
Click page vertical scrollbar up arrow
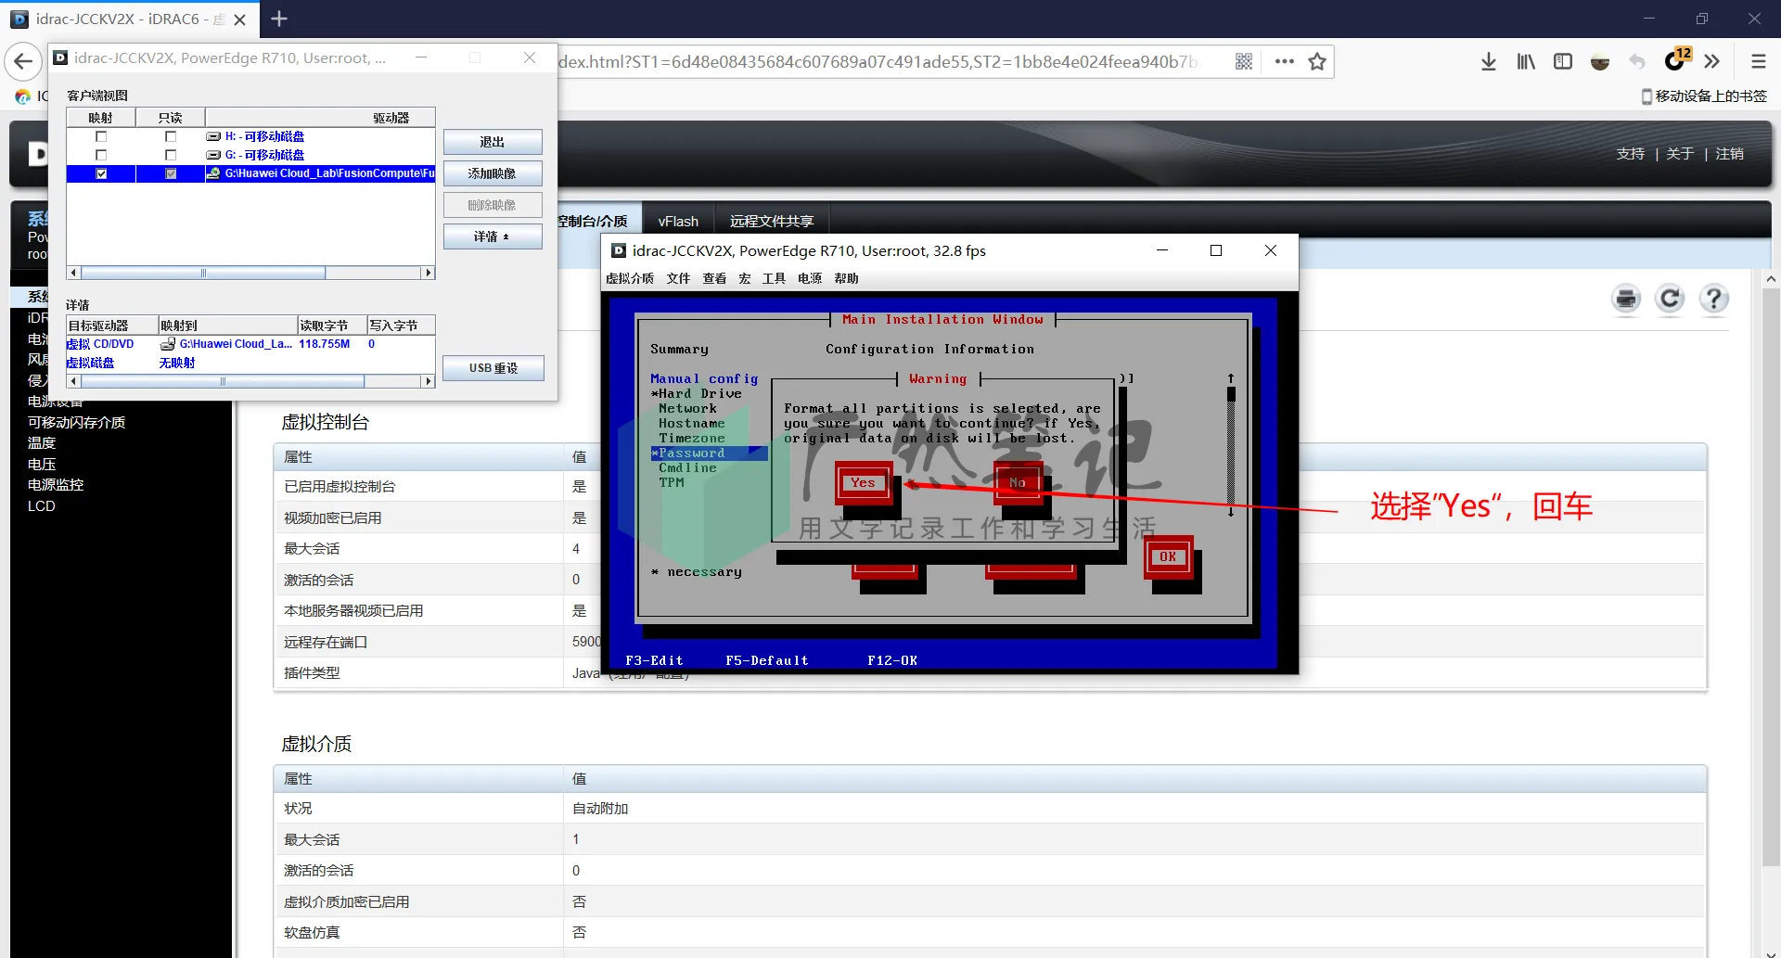(1770, 278)
